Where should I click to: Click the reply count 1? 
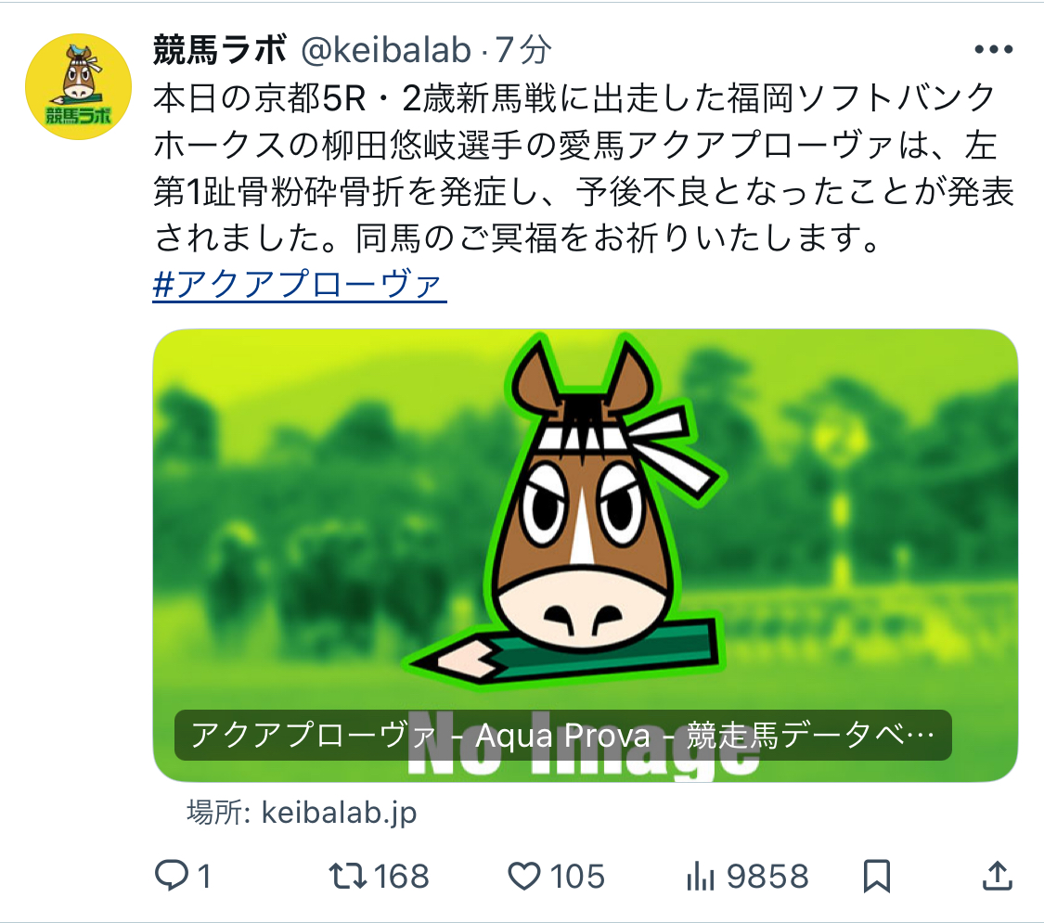click(204, 876)
